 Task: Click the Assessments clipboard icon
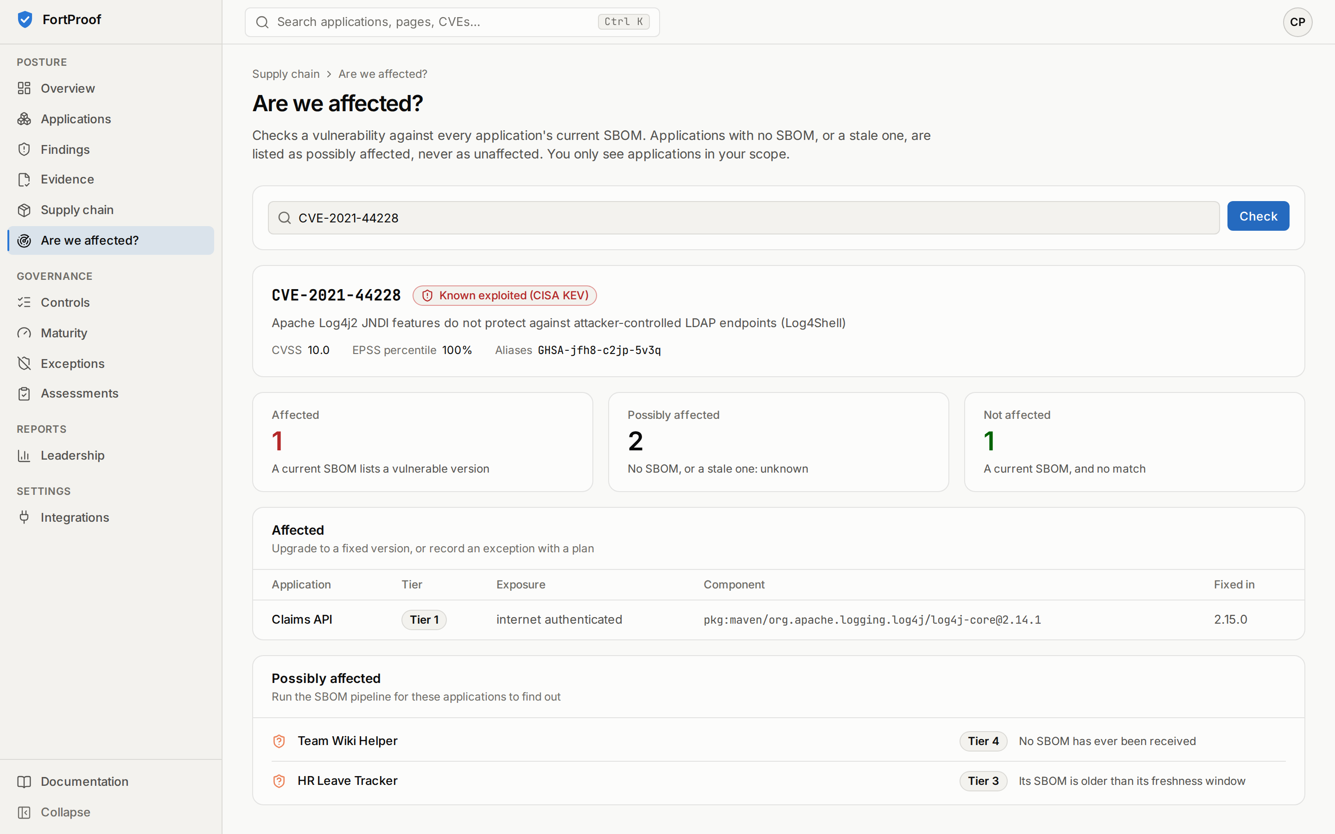point(24,393)
